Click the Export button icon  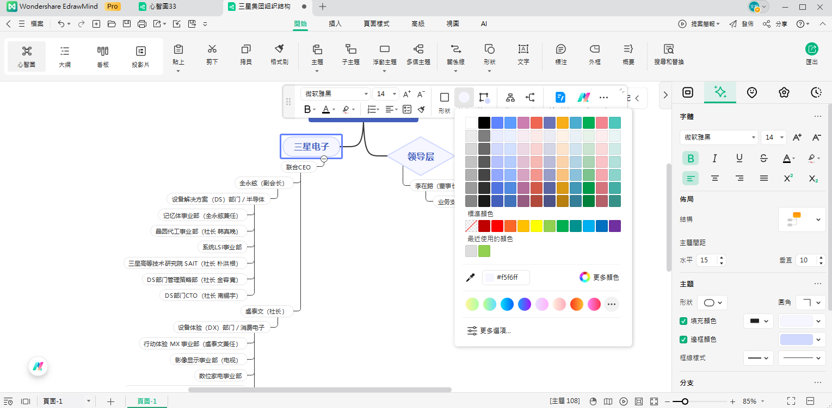pyautogui.click(x=811, y=49)
